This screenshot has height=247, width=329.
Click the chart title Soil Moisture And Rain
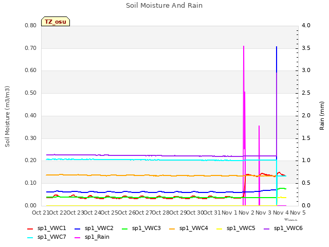[164, 6]
